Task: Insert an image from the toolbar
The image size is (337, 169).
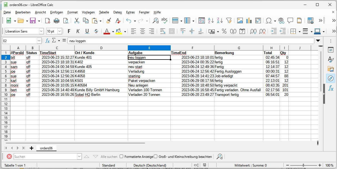Action: (240, 21)
